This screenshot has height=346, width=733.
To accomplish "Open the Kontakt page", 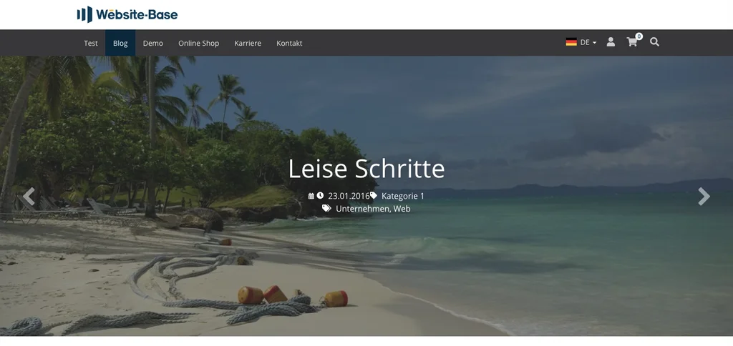I will pyautogui.click(x=289, y=43).
